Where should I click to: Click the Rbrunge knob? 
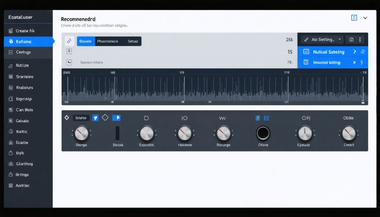(223, 133)
